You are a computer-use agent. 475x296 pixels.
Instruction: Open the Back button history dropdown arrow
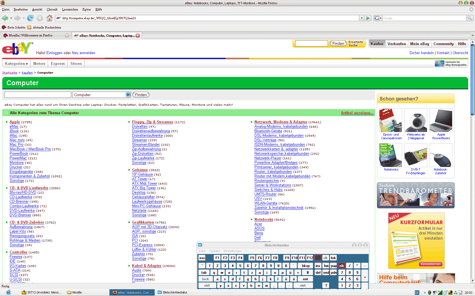tap(11, 18)
